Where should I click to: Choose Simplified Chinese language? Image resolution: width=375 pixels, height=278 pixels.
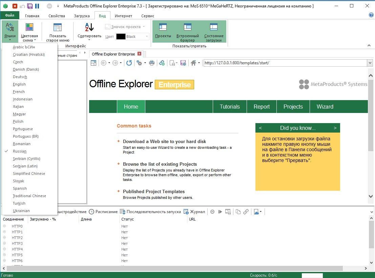(x=30, y=173)
